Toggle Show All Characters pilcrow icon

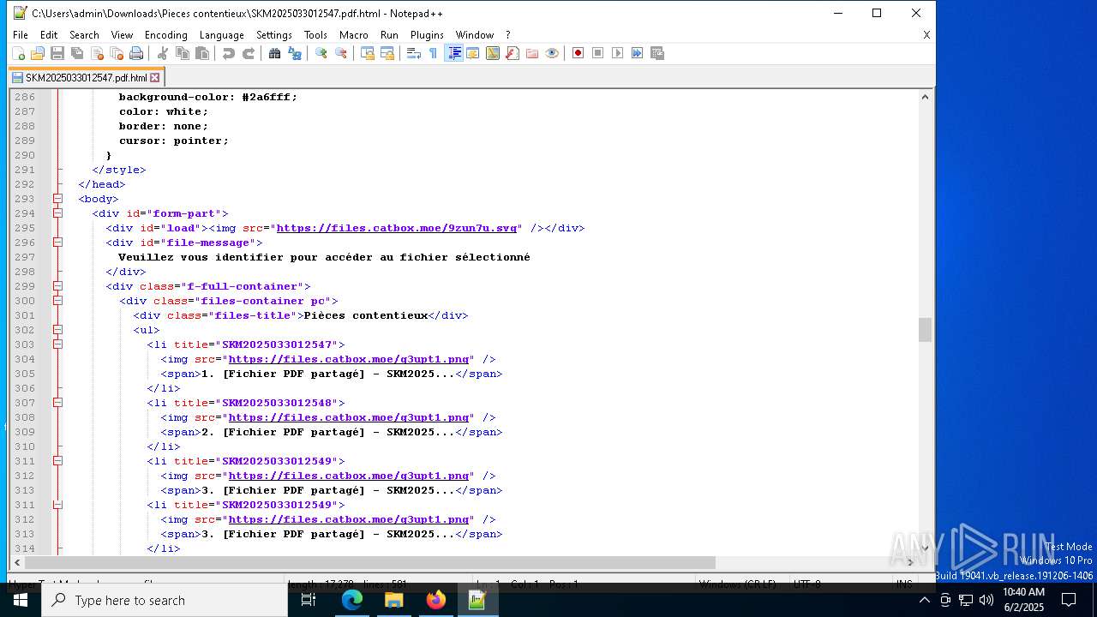pos(434,53)
